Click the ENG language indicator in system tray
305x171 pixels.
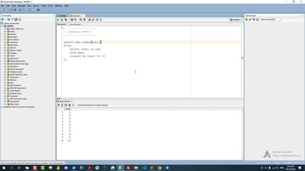(x=282, y=168)
